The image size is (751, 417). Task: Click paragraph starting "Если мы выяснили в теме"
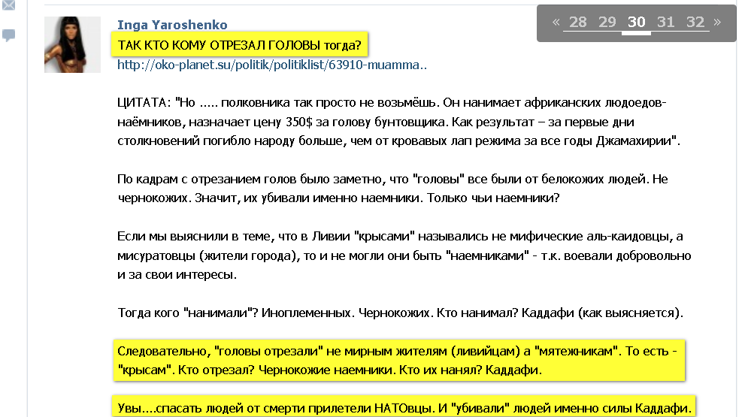[404, 255]
